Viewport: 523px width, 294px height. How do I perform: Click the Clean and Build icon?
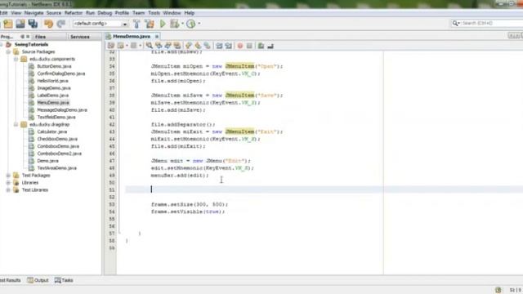(x=150, y=24)
